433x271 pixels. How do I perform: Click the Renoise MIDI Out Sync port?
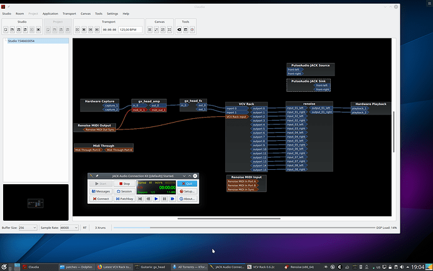[99, 130]
